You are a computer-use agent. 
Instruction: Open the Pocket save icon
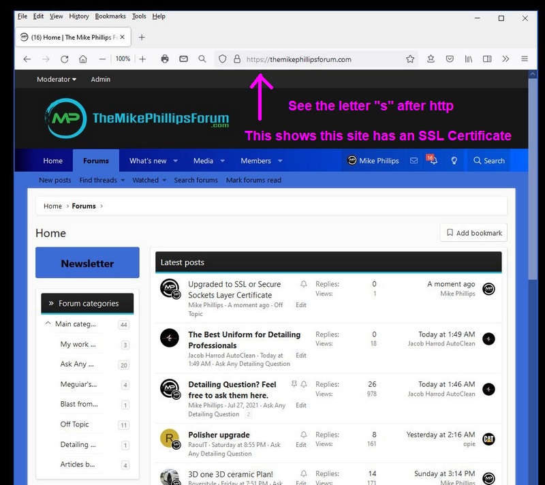[x=450, y=59]
